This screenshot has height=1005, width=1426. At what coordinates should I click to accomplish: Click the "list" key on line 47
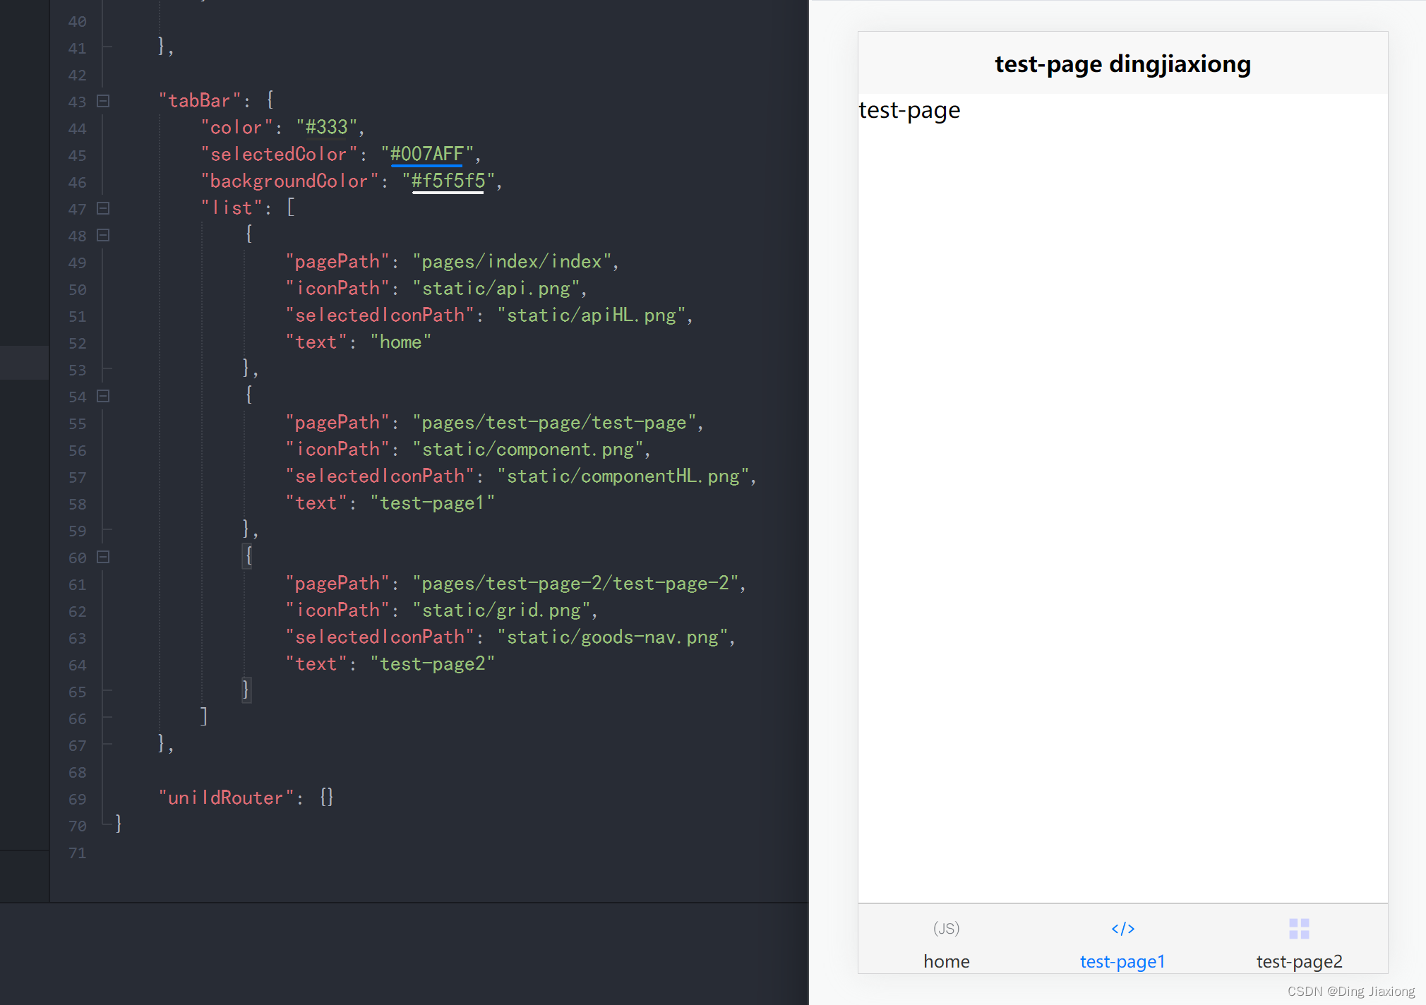point(232,207)
